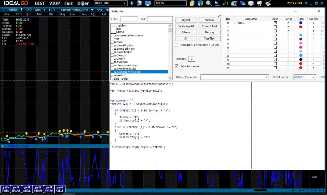Click the blue down-arrow icon beside IMKBTUM
The height and width of the screenshot is (195, 327).
pyautogui.click(x=132, y=3)
